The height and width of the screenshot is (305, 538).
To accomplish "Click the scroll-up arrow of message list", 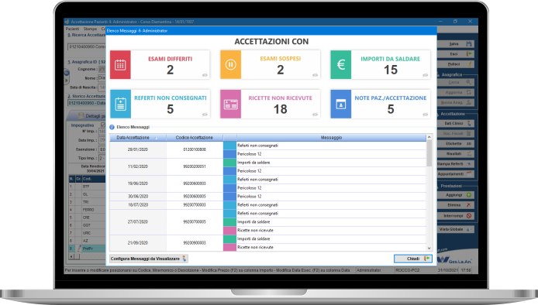I will coord(429,137).
